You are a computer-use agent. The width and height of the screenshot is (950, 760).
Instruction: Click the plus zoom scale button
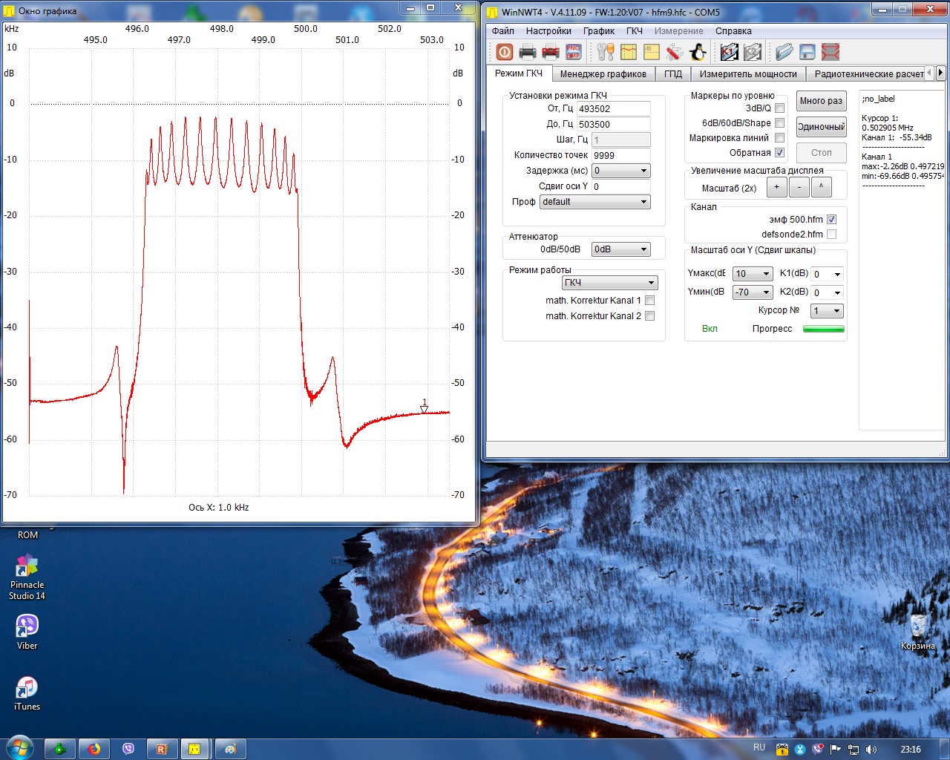click(776, 187)
